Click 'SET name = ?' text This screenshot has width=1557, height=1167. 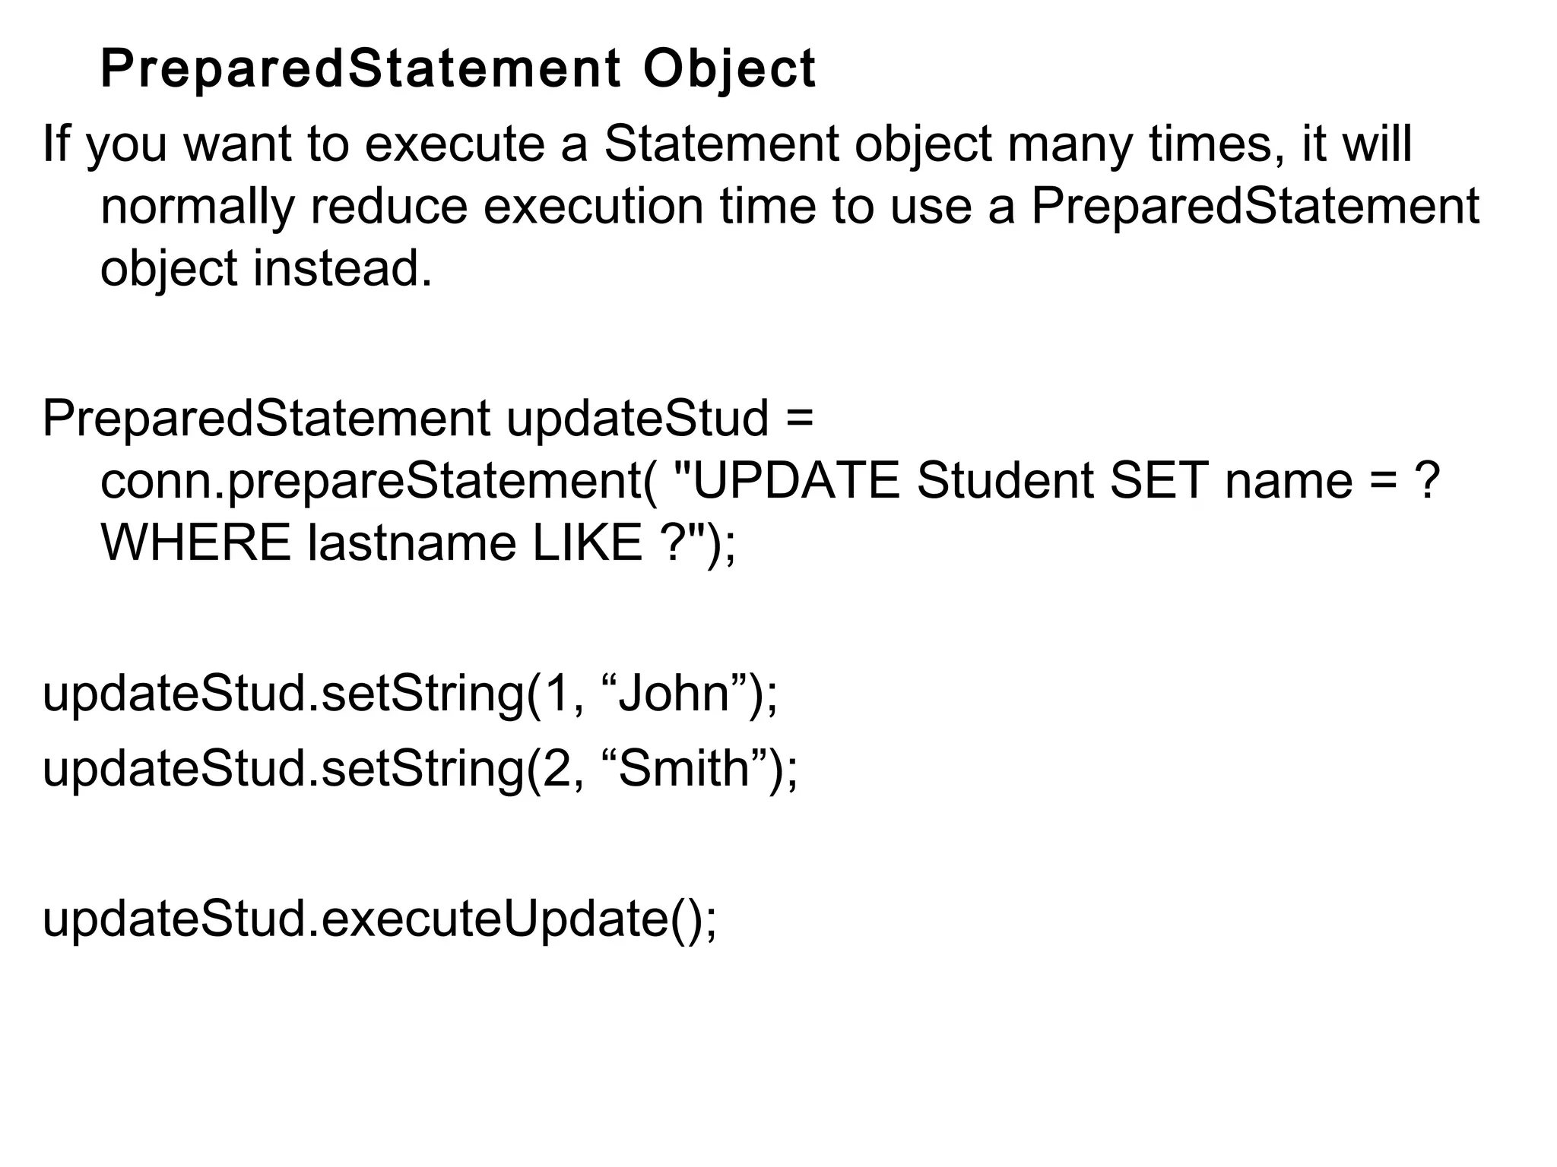(x=1275, y=481)
